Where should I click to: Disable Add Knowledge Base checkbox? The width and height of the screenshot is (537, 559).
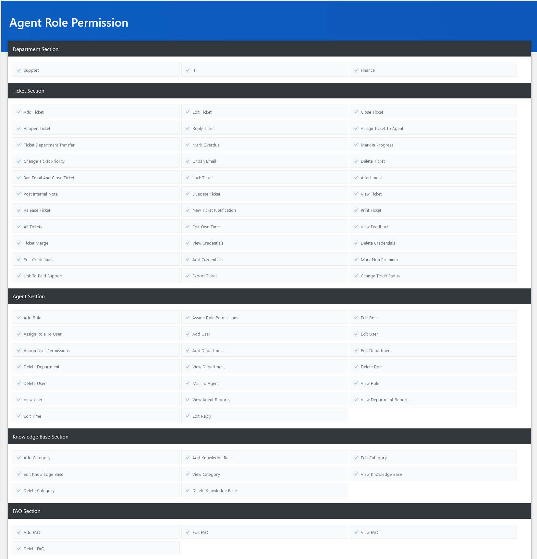click(x=188, y=458)
